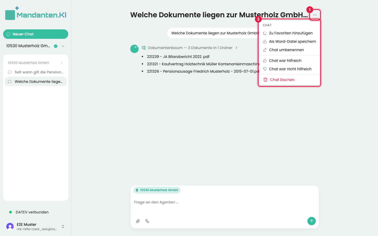This screenshot has width=378, height=236.
Task: Send the message with arrow button
Action: pos(312,221)
